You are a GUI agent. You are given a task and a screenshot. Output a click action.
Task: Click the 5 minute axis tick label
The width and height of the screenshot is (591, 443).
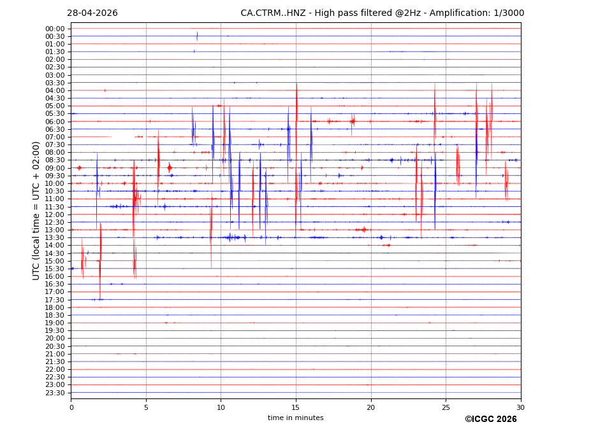146,407
